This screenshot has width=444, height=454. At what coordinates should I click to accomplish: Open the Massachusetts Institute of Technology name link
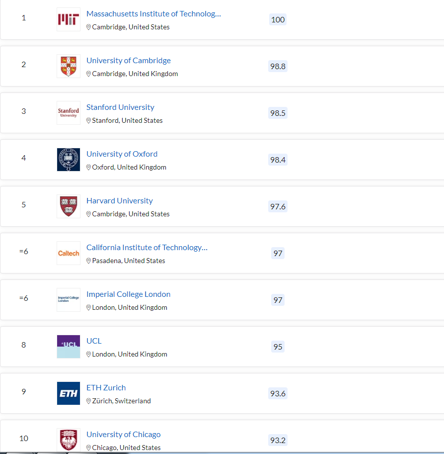(153, 14)
